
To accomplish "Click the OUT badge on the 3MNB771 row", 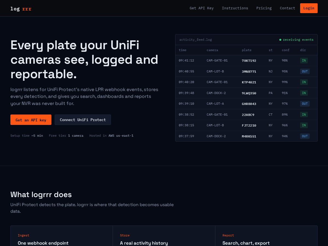I will tap(305, 71).
